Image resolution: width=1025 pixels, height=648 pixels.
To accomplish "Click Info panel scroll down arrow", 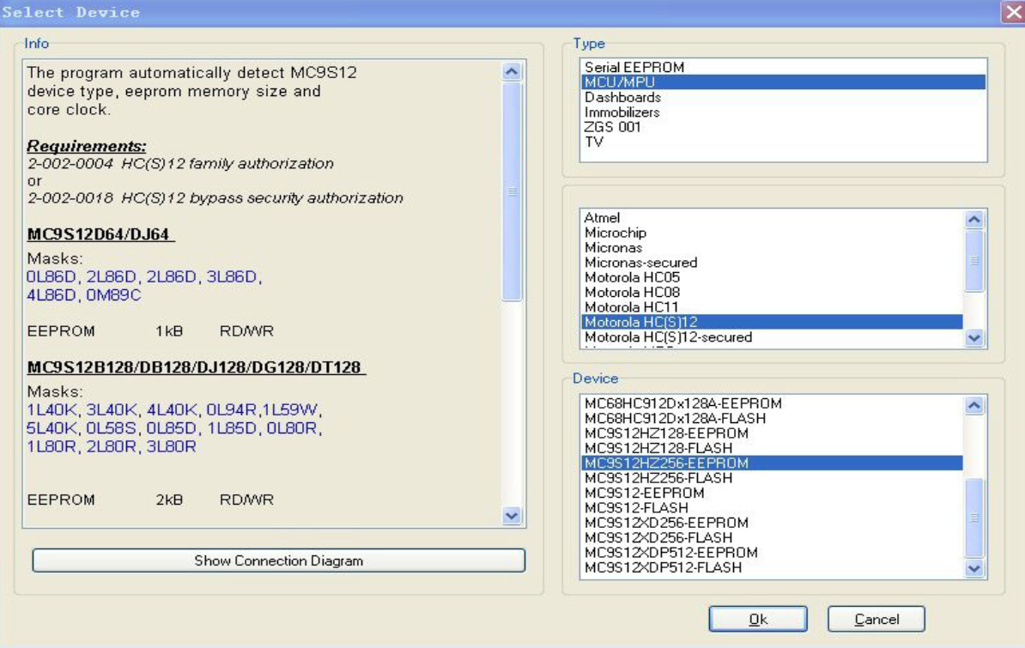I will (512, 515).
